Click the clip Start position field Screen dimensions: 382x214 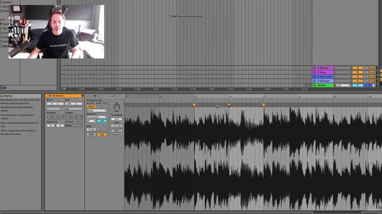pyautogui.click(x=56, y=103)
